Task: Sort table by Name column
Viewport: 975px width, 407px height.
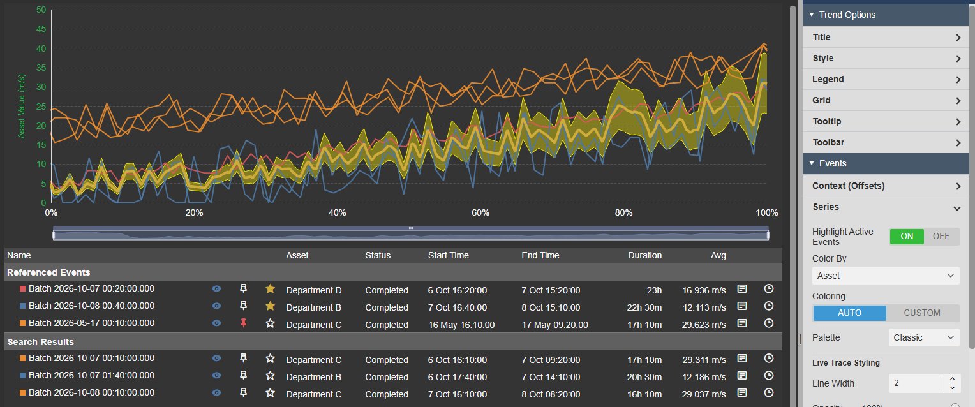Action: tap(19, 255)
